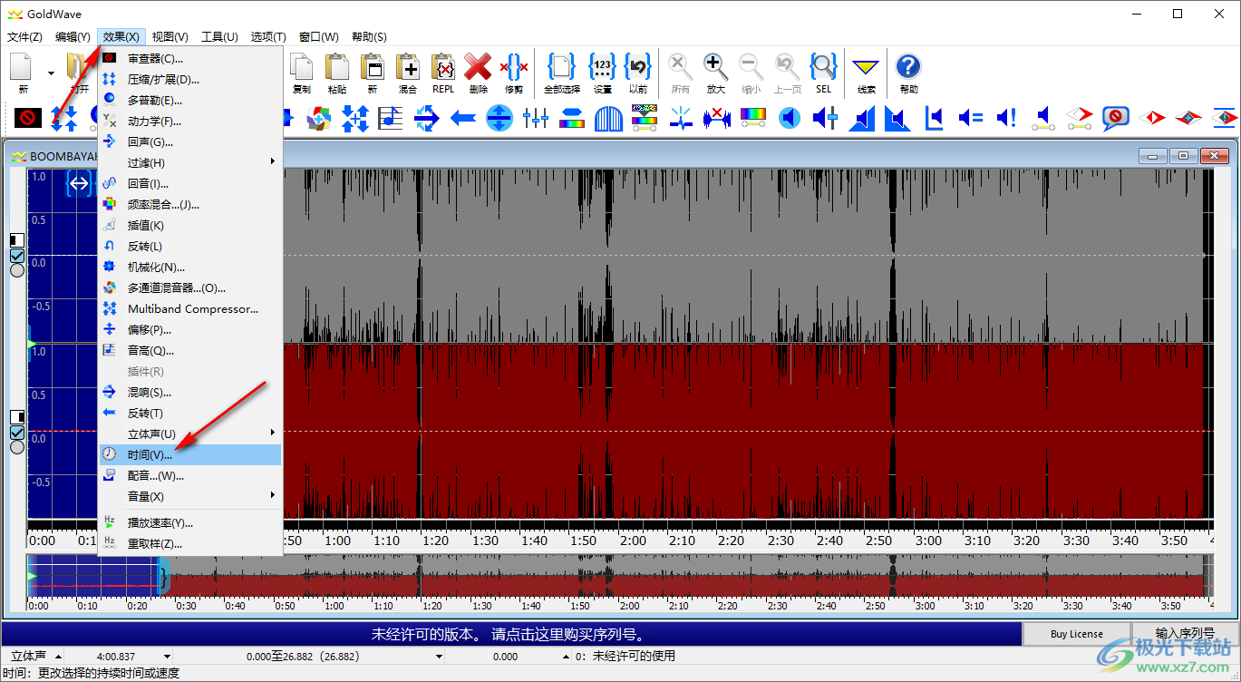Open the Tools (工具(U)) menu
Viewport: 1241px width, 682px height.
click(x=219, y=37)
